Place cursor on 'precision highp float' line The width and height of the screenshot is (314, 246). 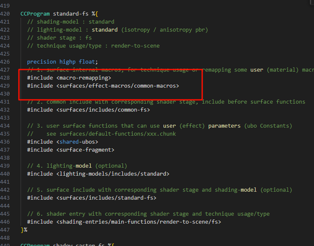click(62, 61)
